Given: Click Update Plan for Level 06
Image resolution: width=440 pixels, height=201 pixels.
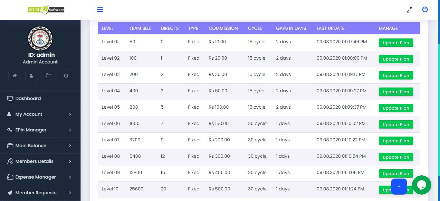Looking at the screenshot, I should (396, 124).
